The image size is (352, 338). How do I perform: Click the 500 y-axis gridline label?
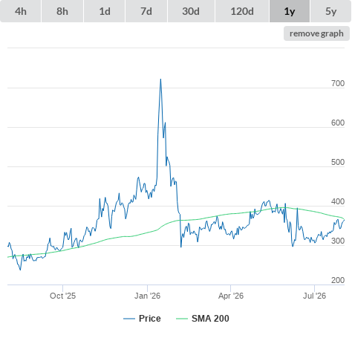click(x=338, y=162)
